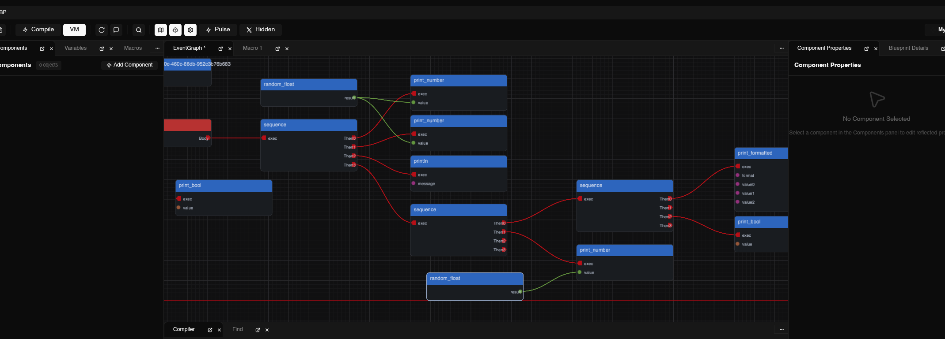This screenshot has width=945, height=339.
Task: Close the EventGraph tab
Action: 230,49
